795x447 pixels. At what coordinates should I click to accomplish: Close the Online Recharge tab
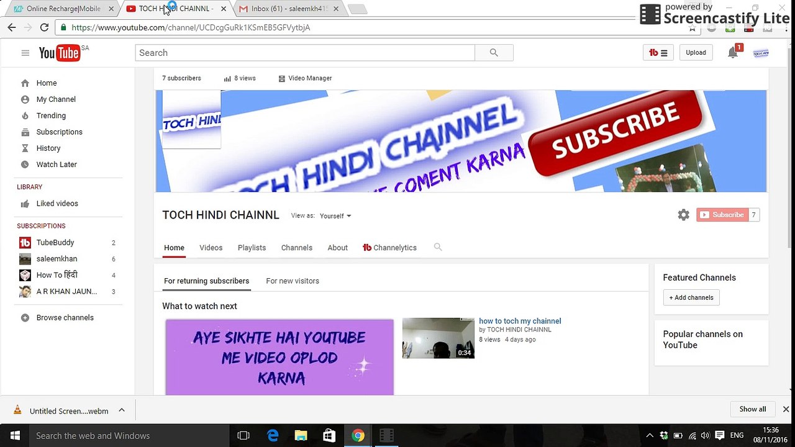click(111, 9)
